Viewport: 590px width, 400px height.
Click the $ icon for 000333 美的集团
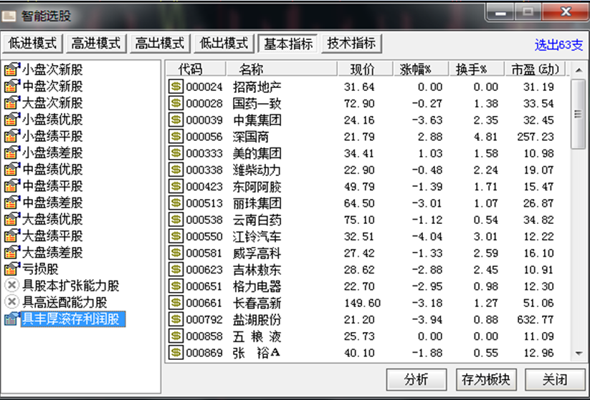coord(176,153)
